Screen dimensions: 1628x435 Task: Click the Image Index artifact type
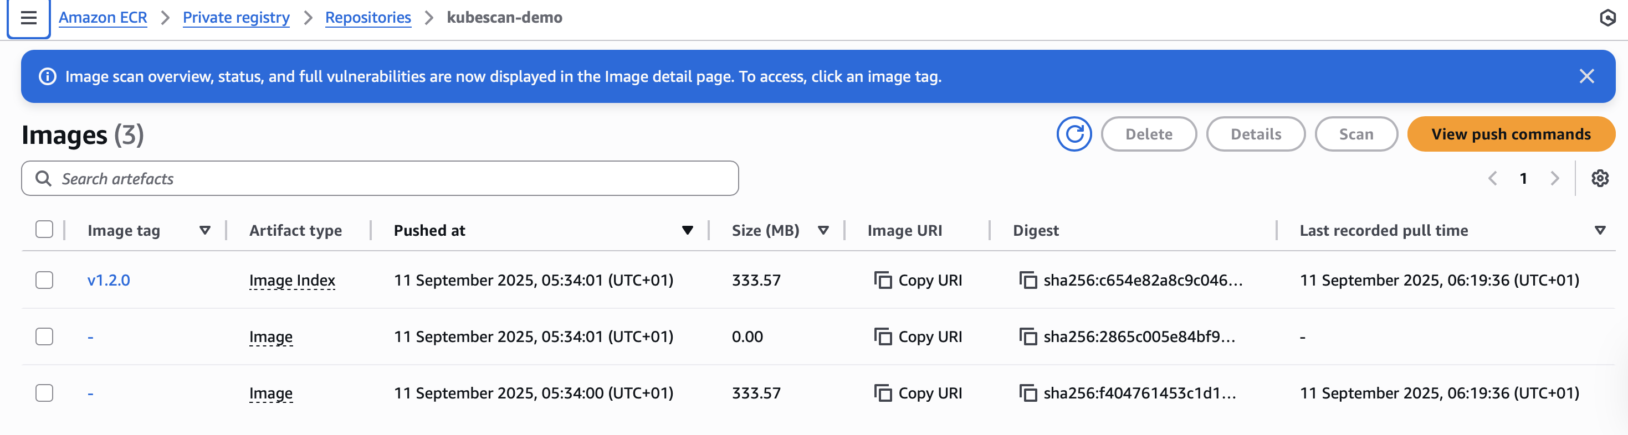point(292,279)
